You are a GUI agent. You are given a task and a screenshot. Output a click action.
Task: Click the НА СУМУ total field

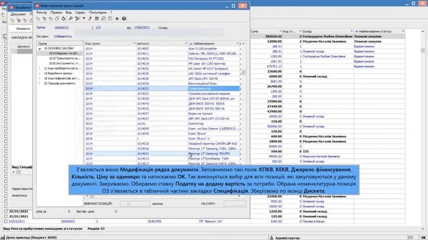[x=235, y=203]
